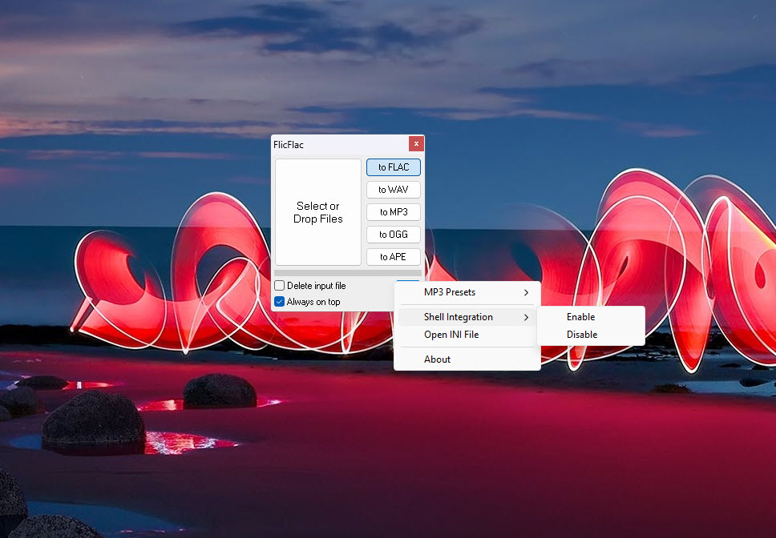Click the to APE button
This screenshot has width=776, height=538.
click(x=394, y=257)
